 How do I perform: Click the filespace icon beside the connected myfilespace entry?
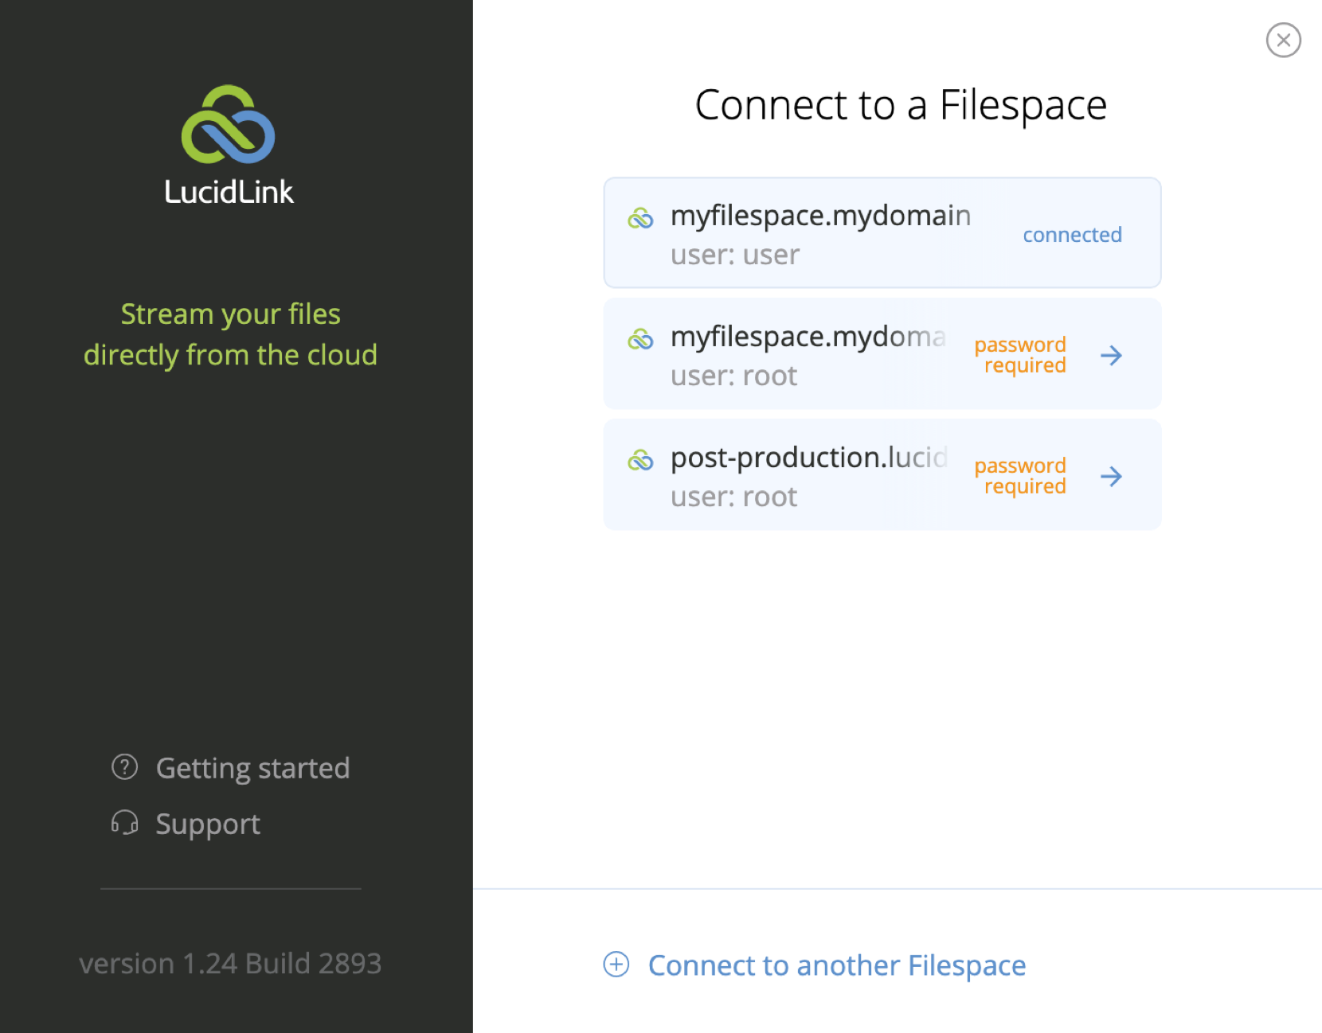point(642,217)
